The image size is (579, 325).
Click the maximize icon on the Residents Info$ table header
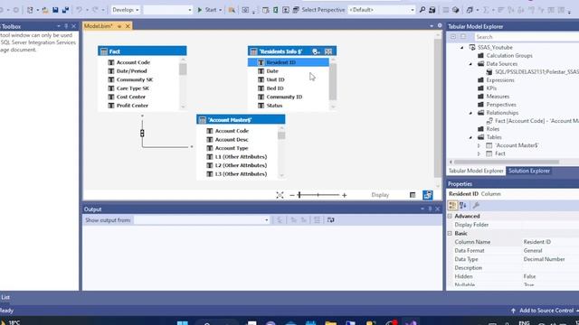point(328,51)
